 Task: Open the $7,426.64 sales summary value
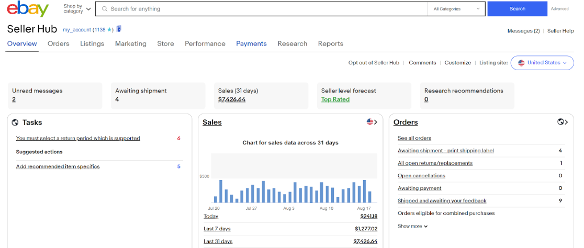click(232, 99)
